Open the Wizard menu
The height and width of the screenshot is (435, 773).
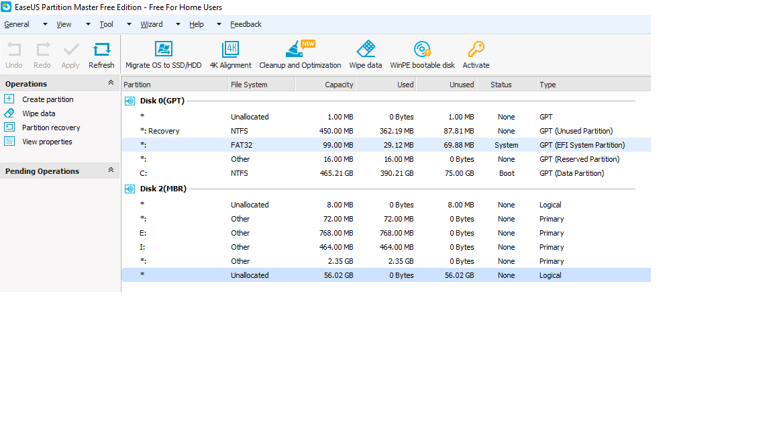click(151, 24)
